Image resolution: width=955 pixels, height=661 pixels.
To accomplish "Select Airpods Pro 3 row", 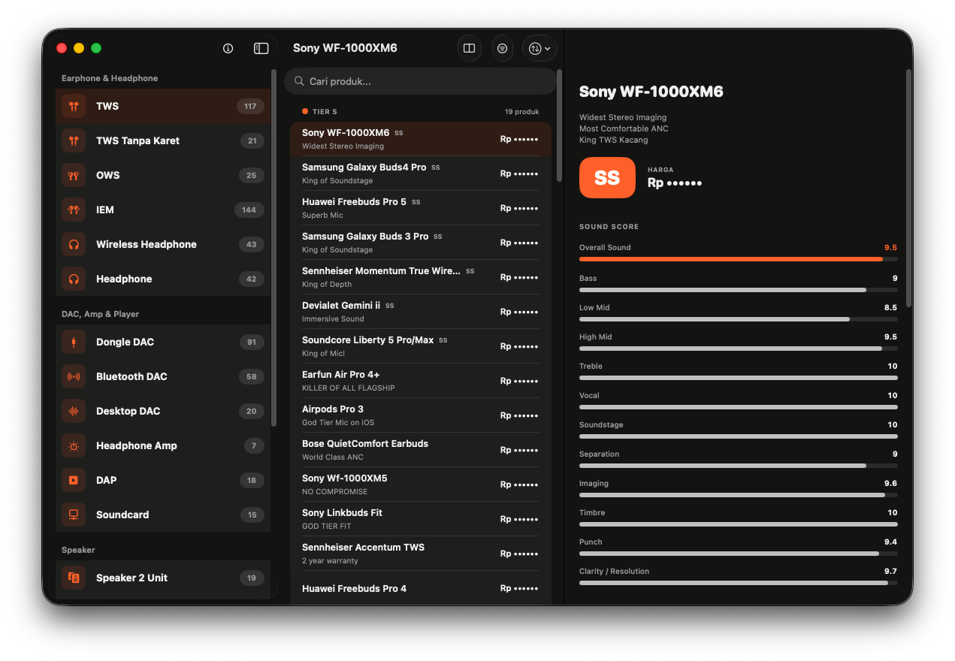I will tap(421, 415).
